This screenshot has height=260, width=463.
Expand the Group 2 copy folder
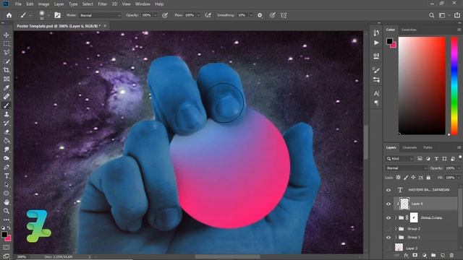click(396, 218)
